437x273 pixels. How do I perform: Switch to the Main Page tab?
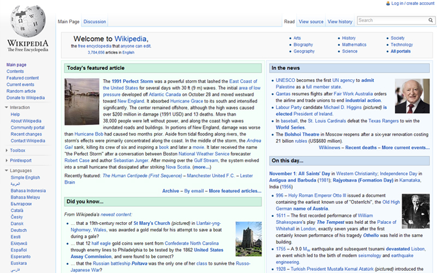pos(69,21)
